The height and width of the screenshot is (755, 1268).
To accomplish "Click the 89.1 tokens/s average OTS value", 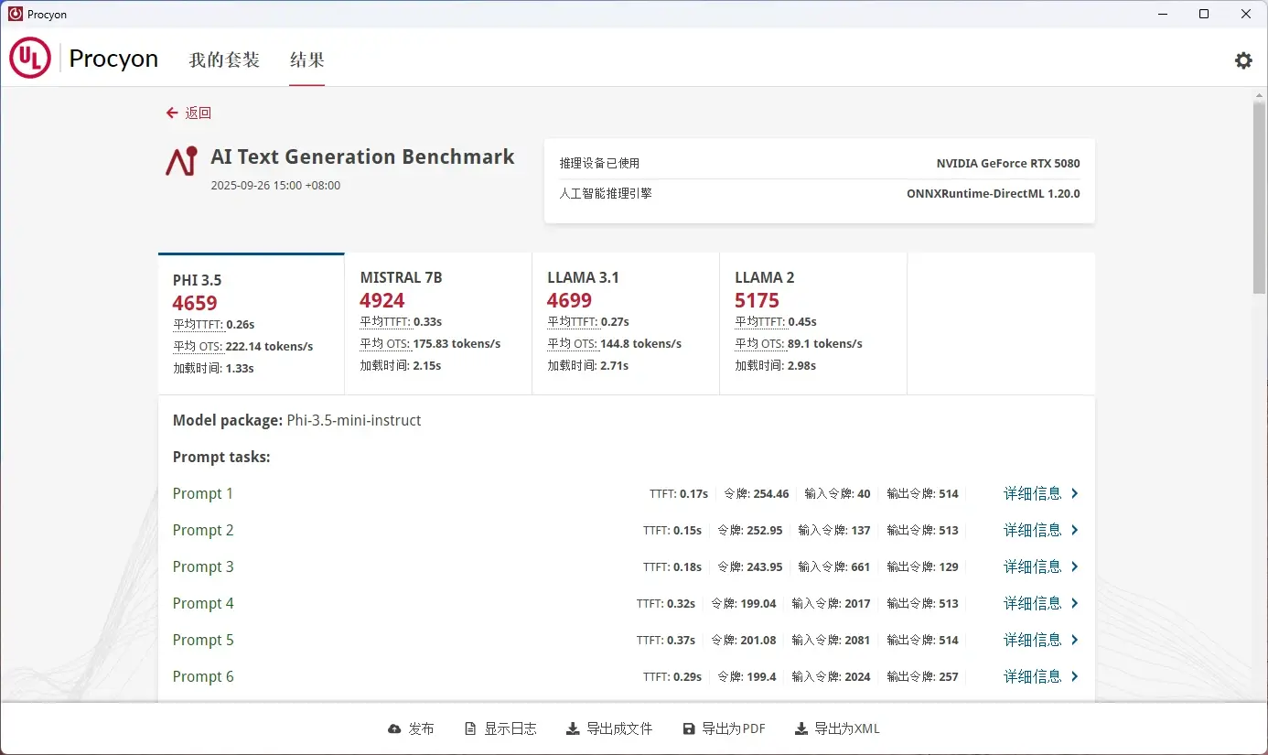I will 825,344.
